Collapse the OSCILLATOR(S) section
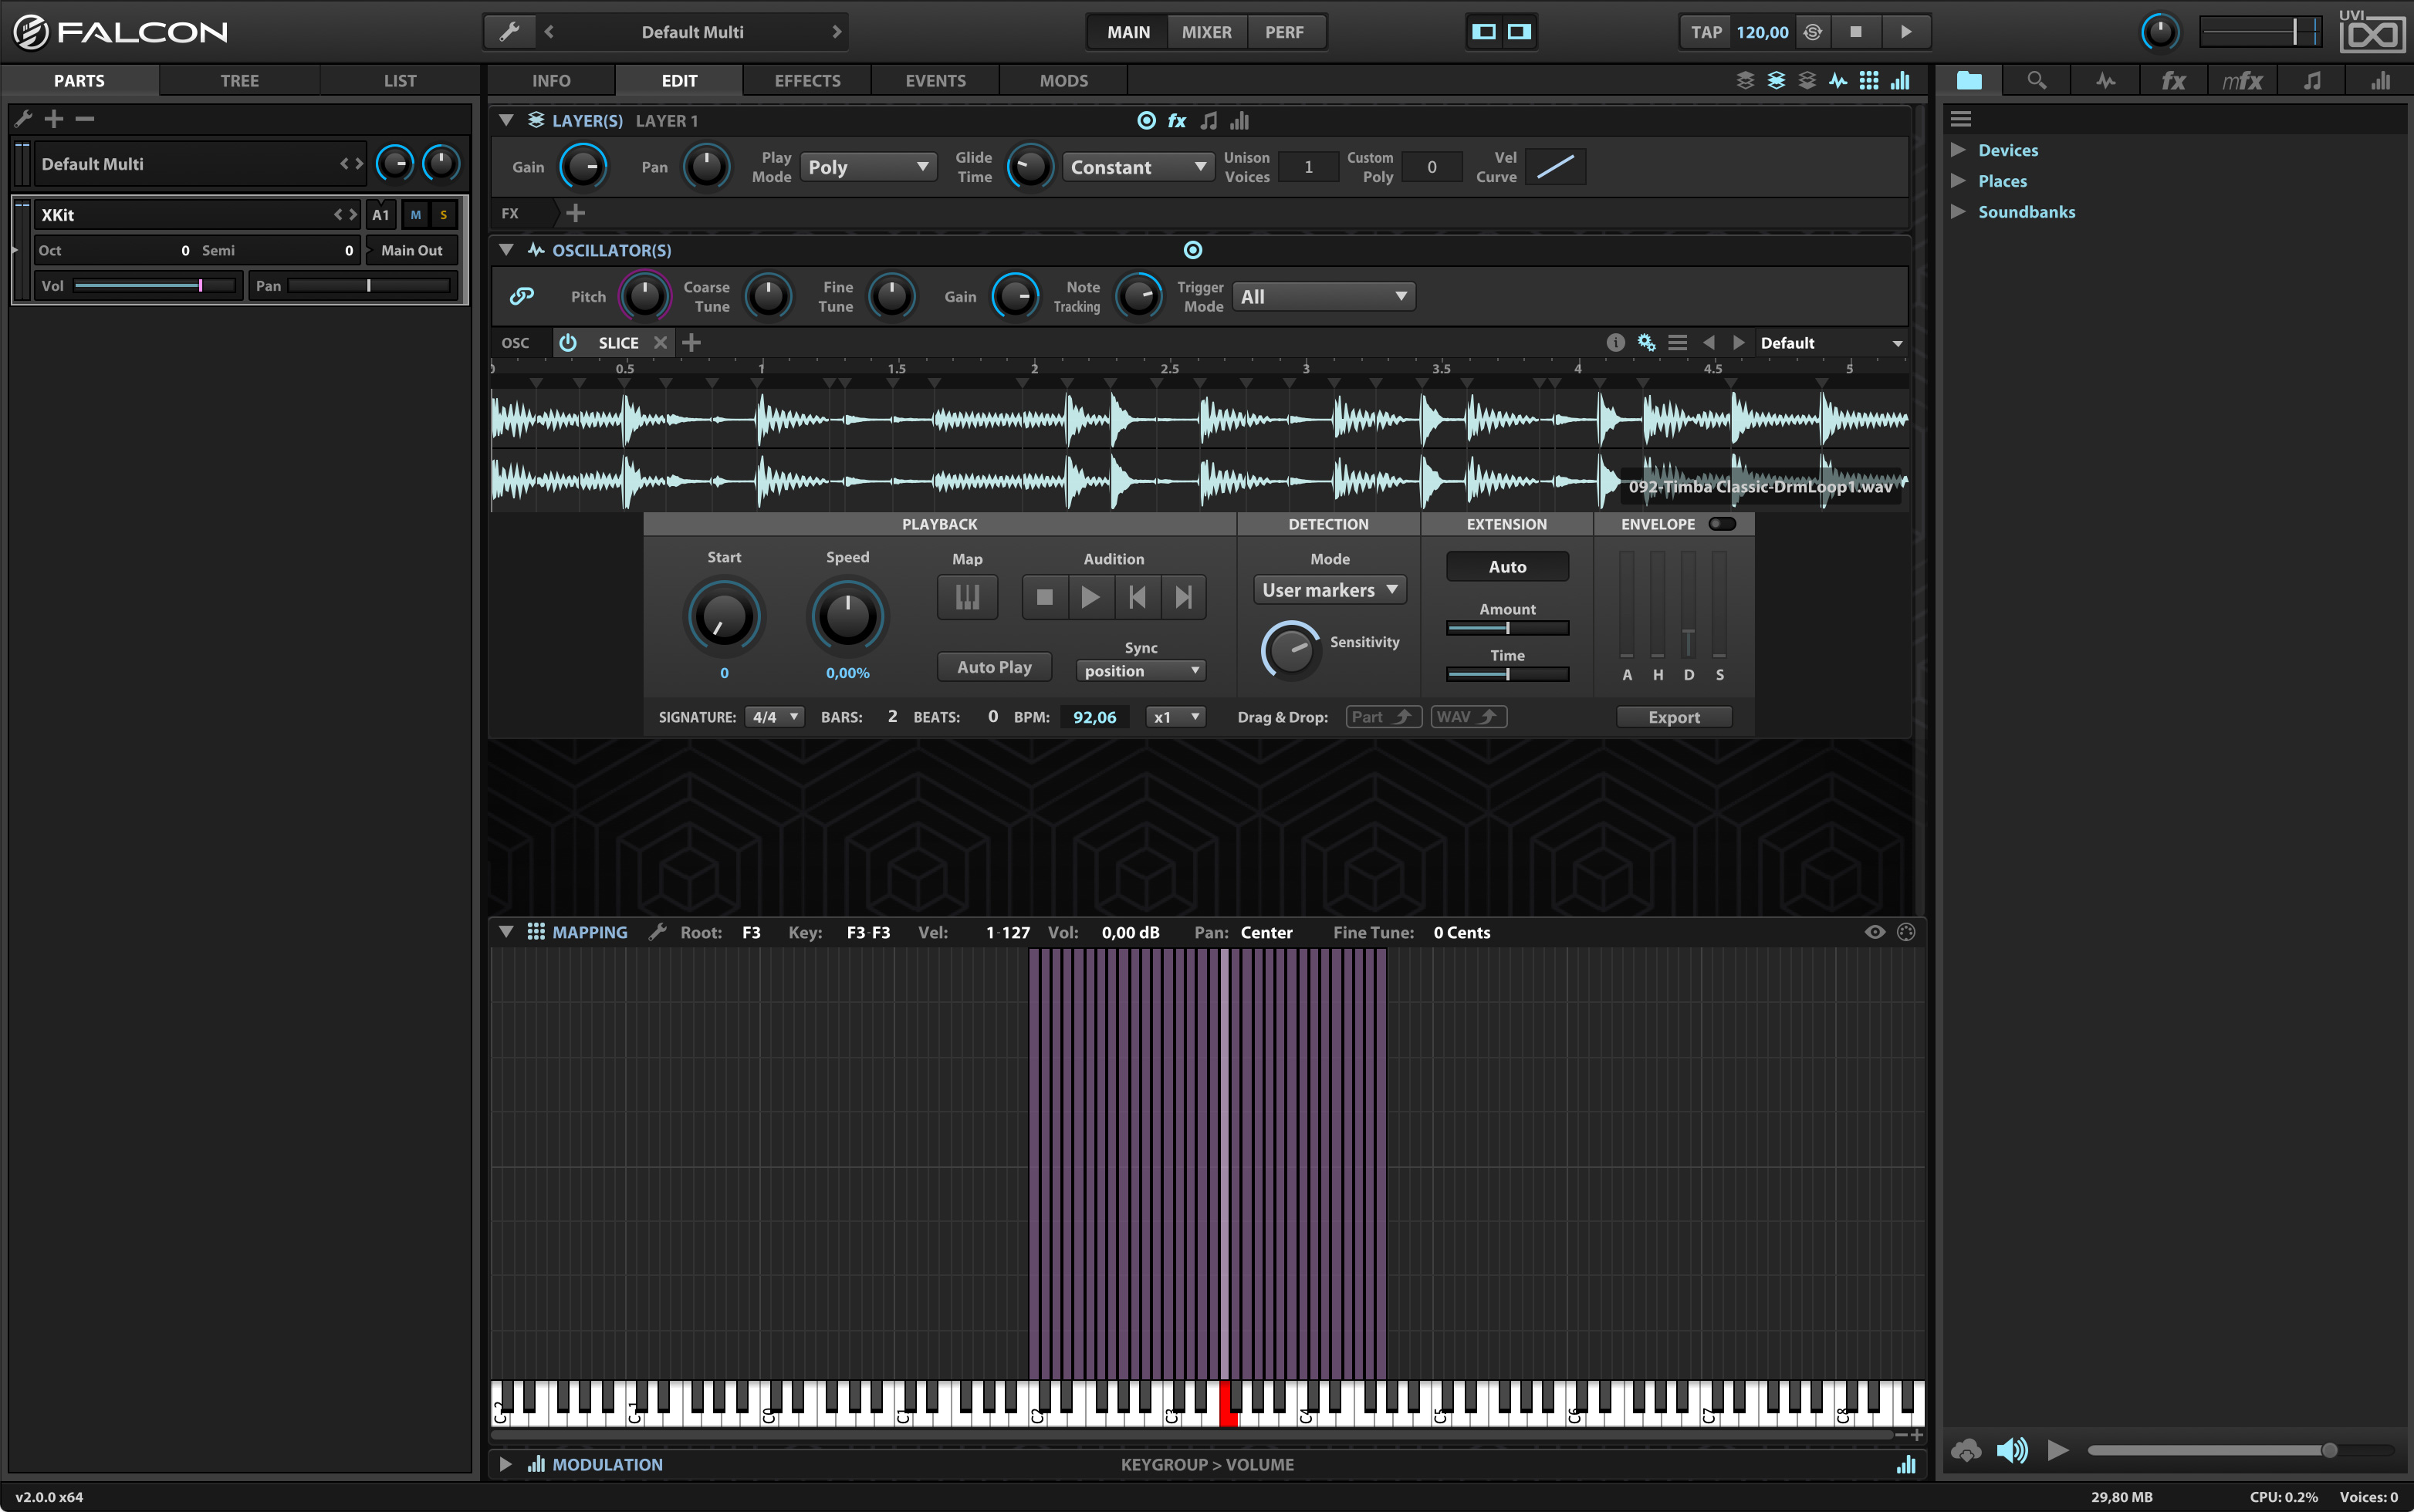 click(x=506, y=250)
